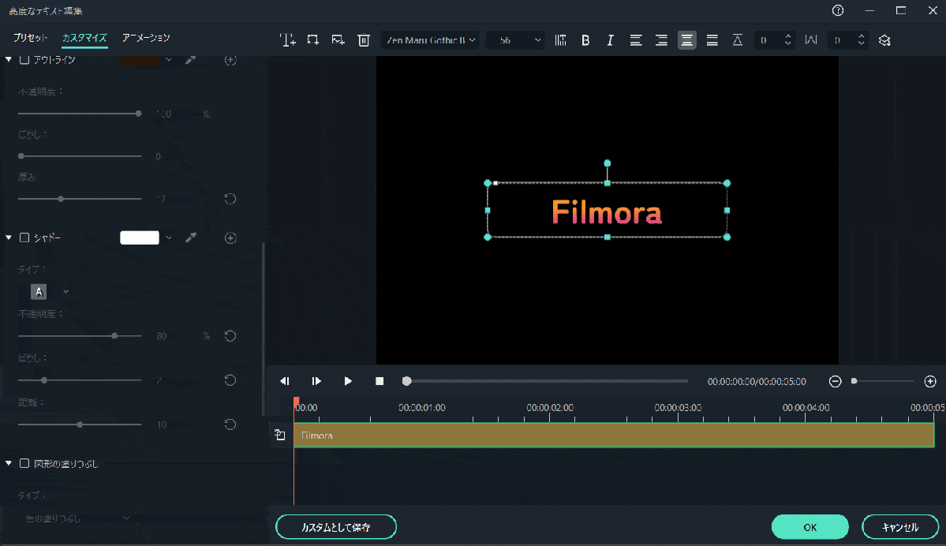Click the insert image icon
This screenshot has width=946, height=546.
(338, 40)
